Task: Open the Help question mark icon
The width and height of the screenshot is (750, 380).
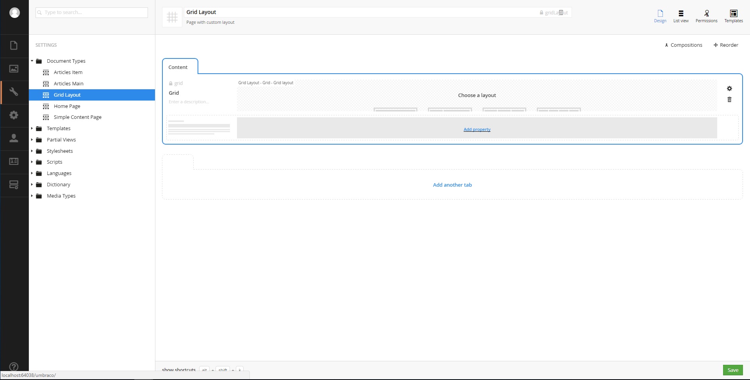Action: [x=14, y=367]
